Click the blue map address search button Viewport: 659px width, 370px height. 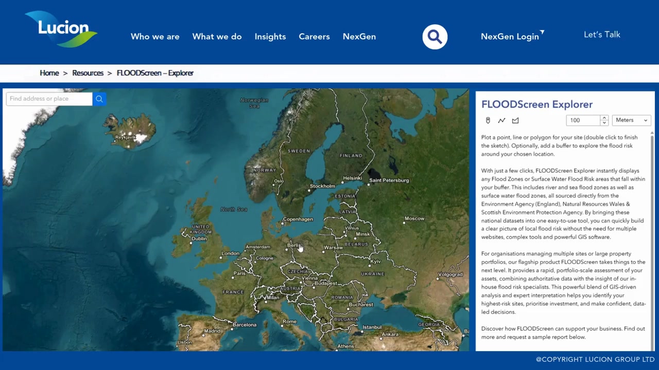coord(99,99)
